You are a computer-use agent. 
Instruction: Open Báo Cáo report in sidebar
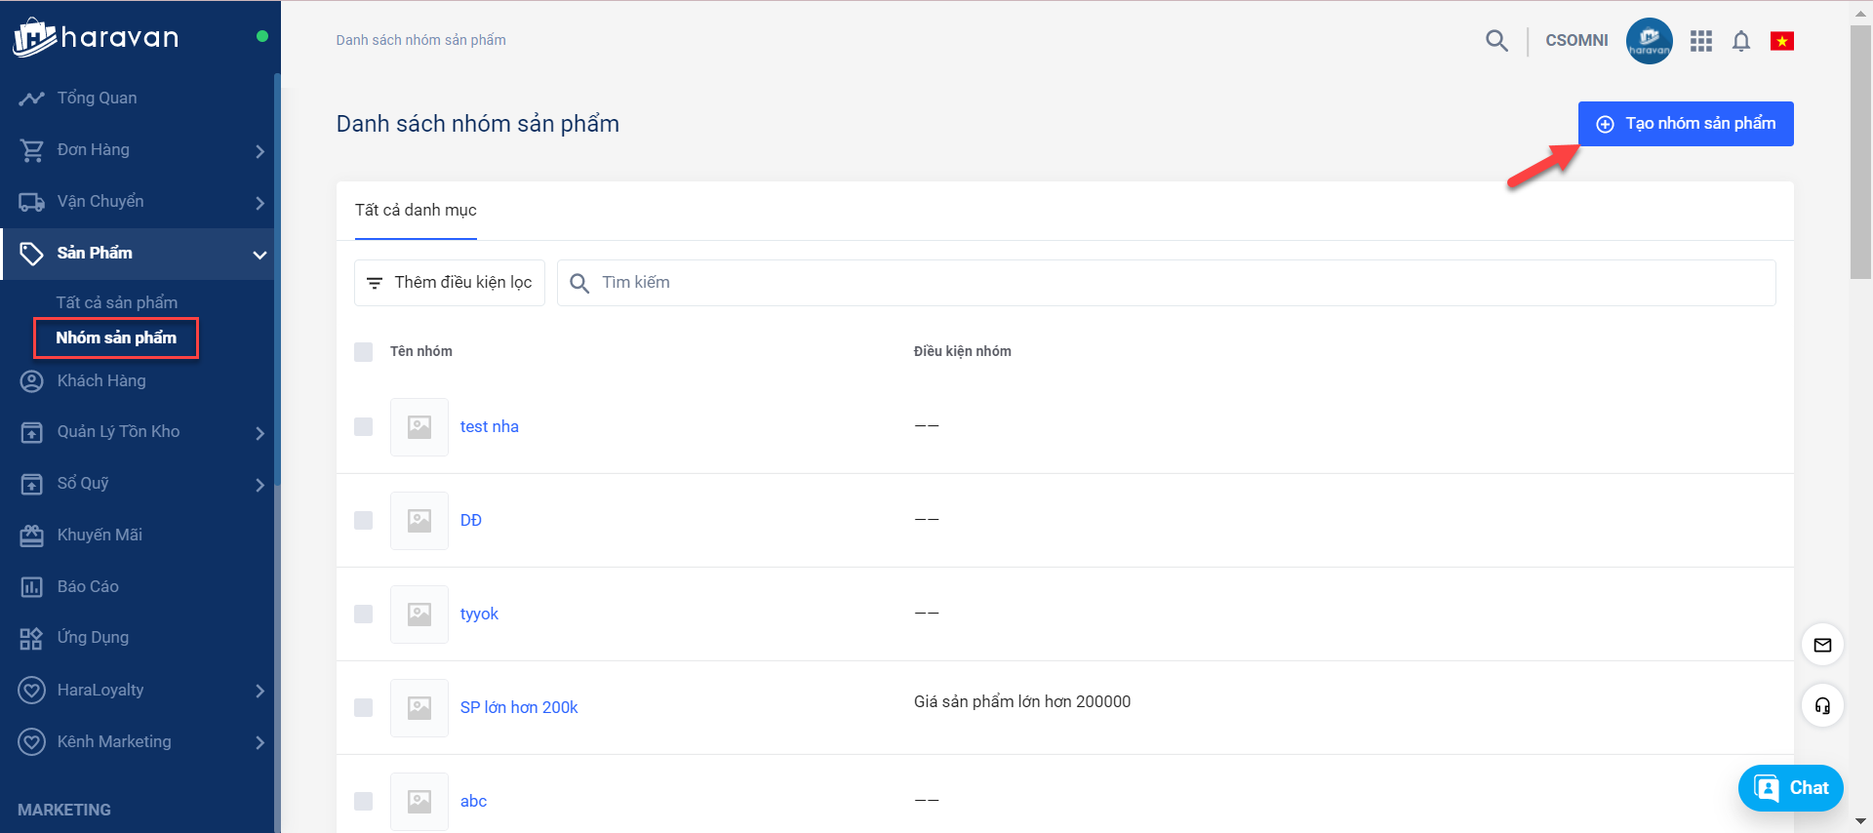(x=88, y=586)
